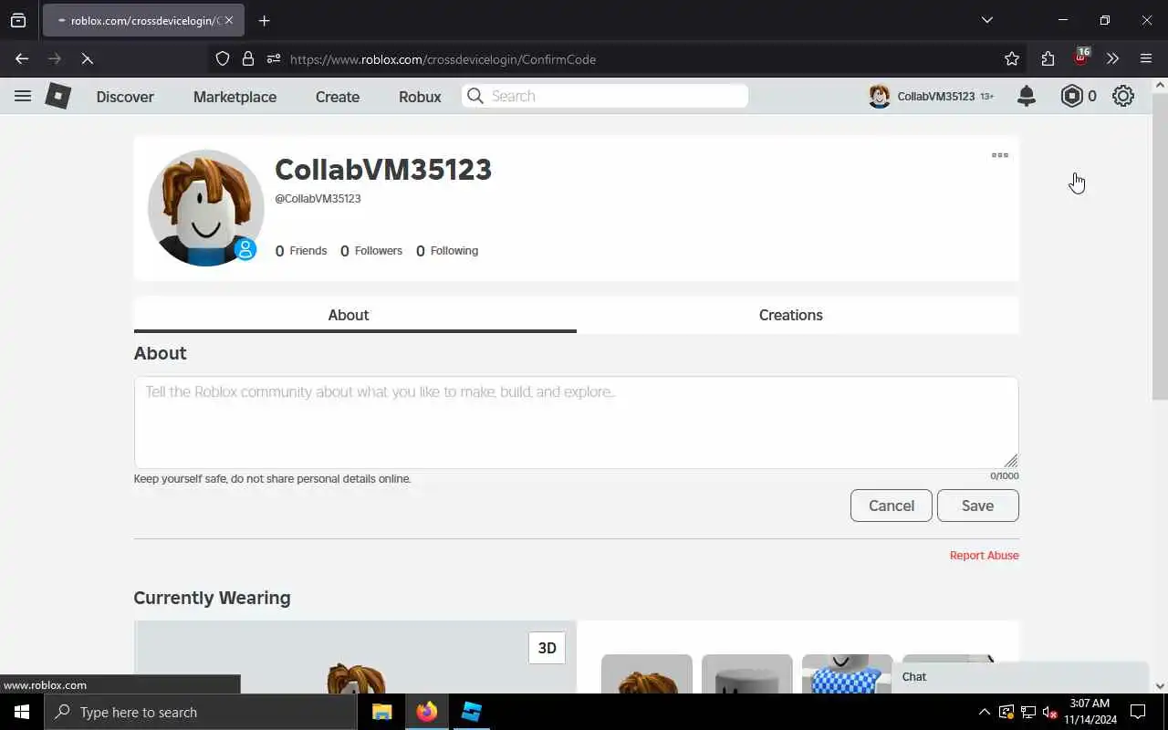Click the page vertical scrollbar

1160,246
